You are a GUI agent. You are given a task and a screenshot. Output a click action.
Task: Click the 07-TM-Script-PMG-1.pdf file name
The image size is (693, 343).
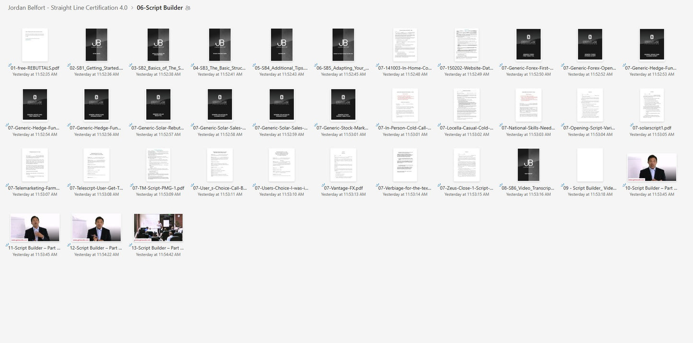point(158,188)
